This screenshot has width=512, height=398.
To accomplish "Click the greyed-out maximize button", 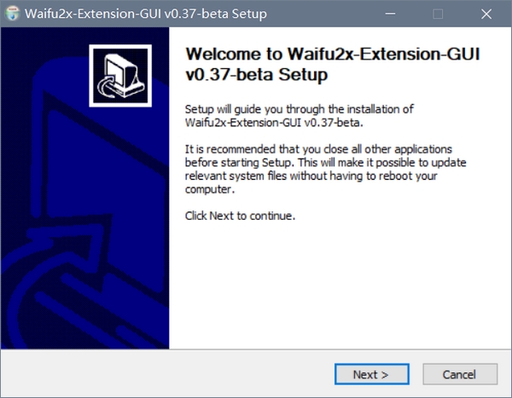I will coord(439,14).
